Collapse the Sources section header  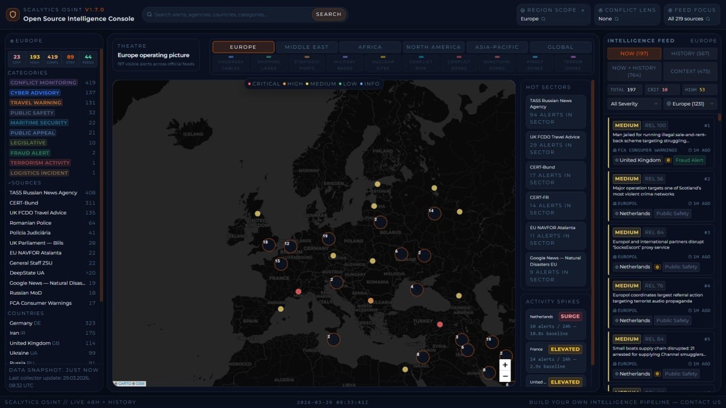coord(25,183)
